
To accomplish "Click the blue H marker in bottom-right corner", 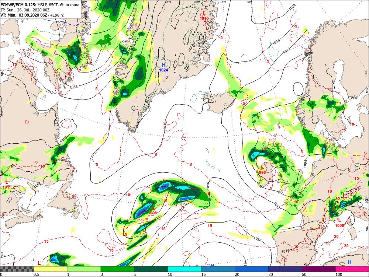I will (x=349, y=262).
